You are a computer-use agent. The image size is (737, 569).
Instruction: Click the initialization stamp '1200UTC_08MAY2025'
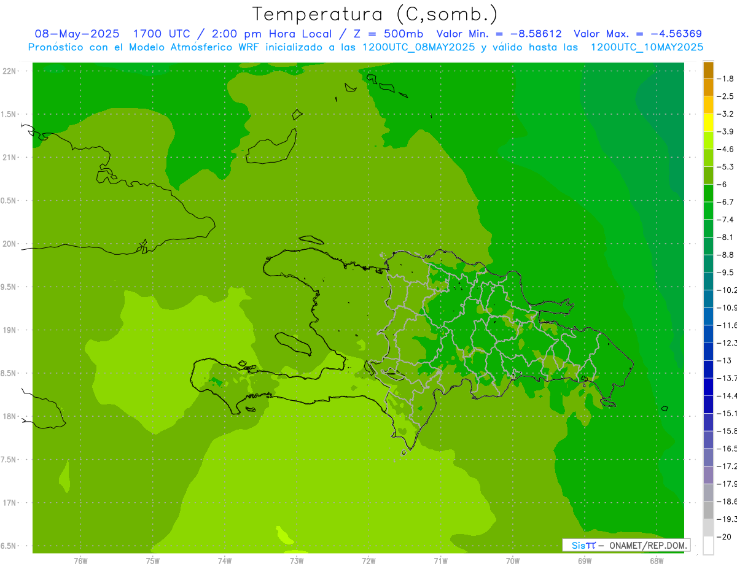tap(419, 47)
